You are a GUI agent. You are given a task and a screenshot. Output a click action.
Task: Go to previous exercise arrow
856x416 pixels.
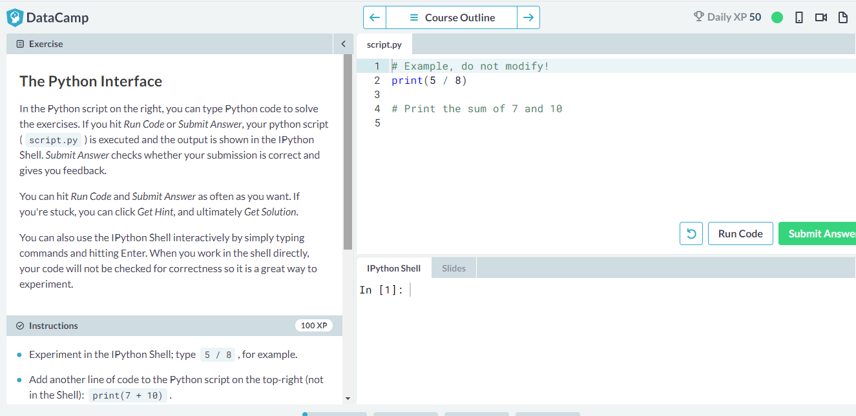[375, 17]
